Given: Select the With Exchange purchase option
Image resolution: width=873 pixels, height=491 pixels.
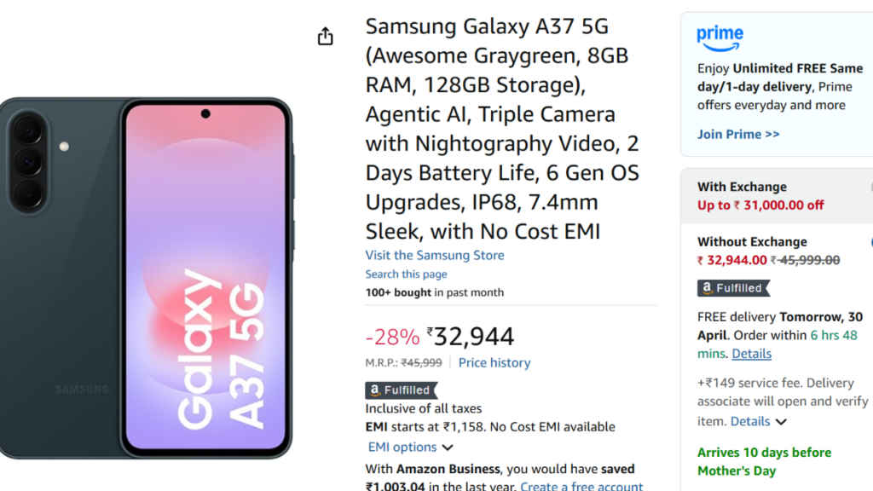Looking at the screenshot, I should point(742,187).
